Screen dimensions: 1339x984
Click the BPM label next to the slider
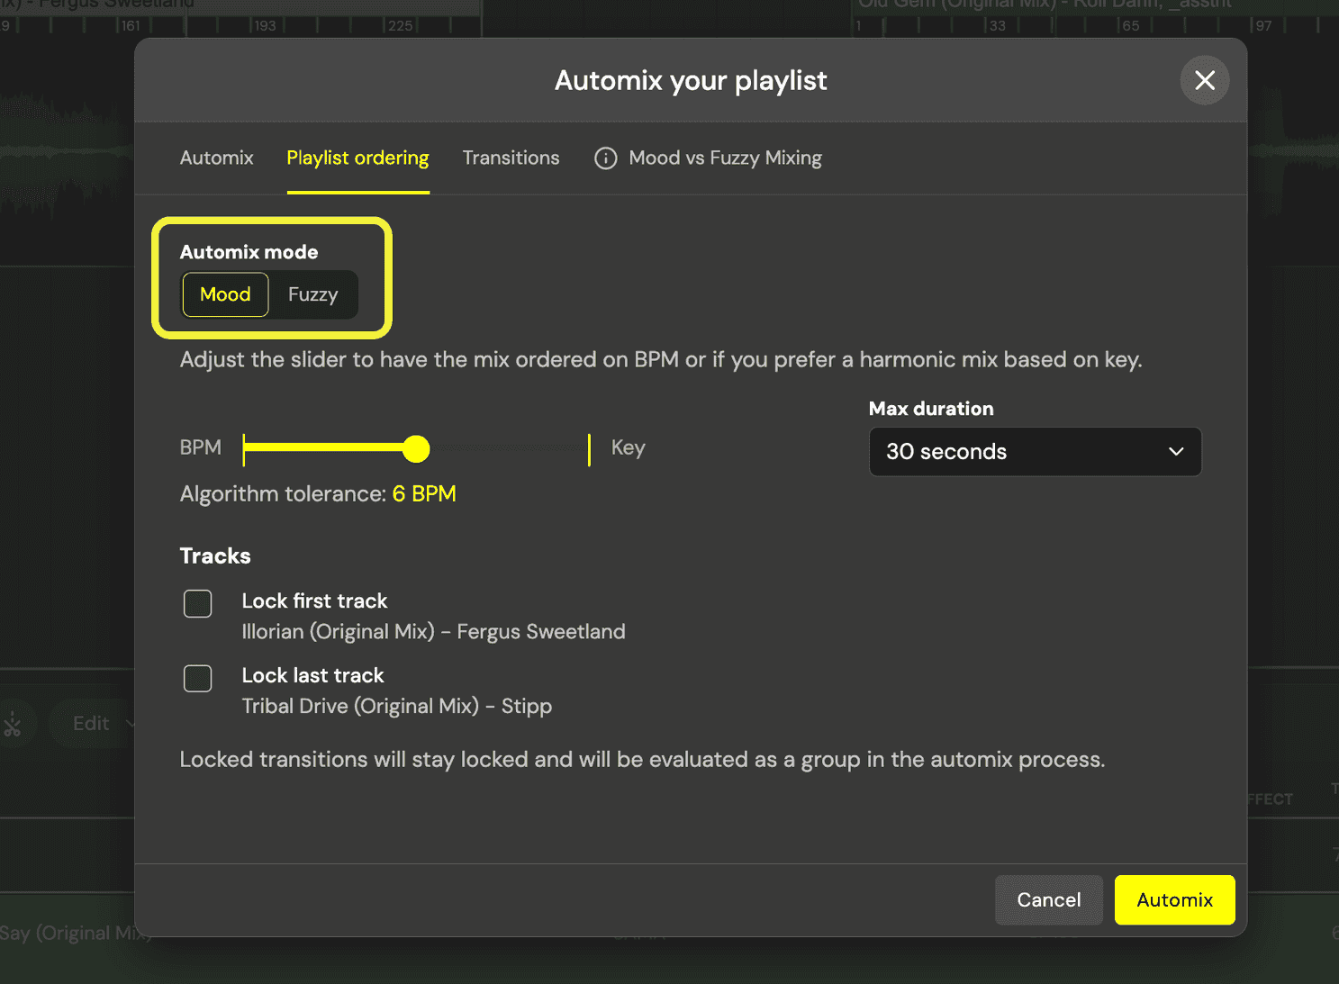(200, 447)
